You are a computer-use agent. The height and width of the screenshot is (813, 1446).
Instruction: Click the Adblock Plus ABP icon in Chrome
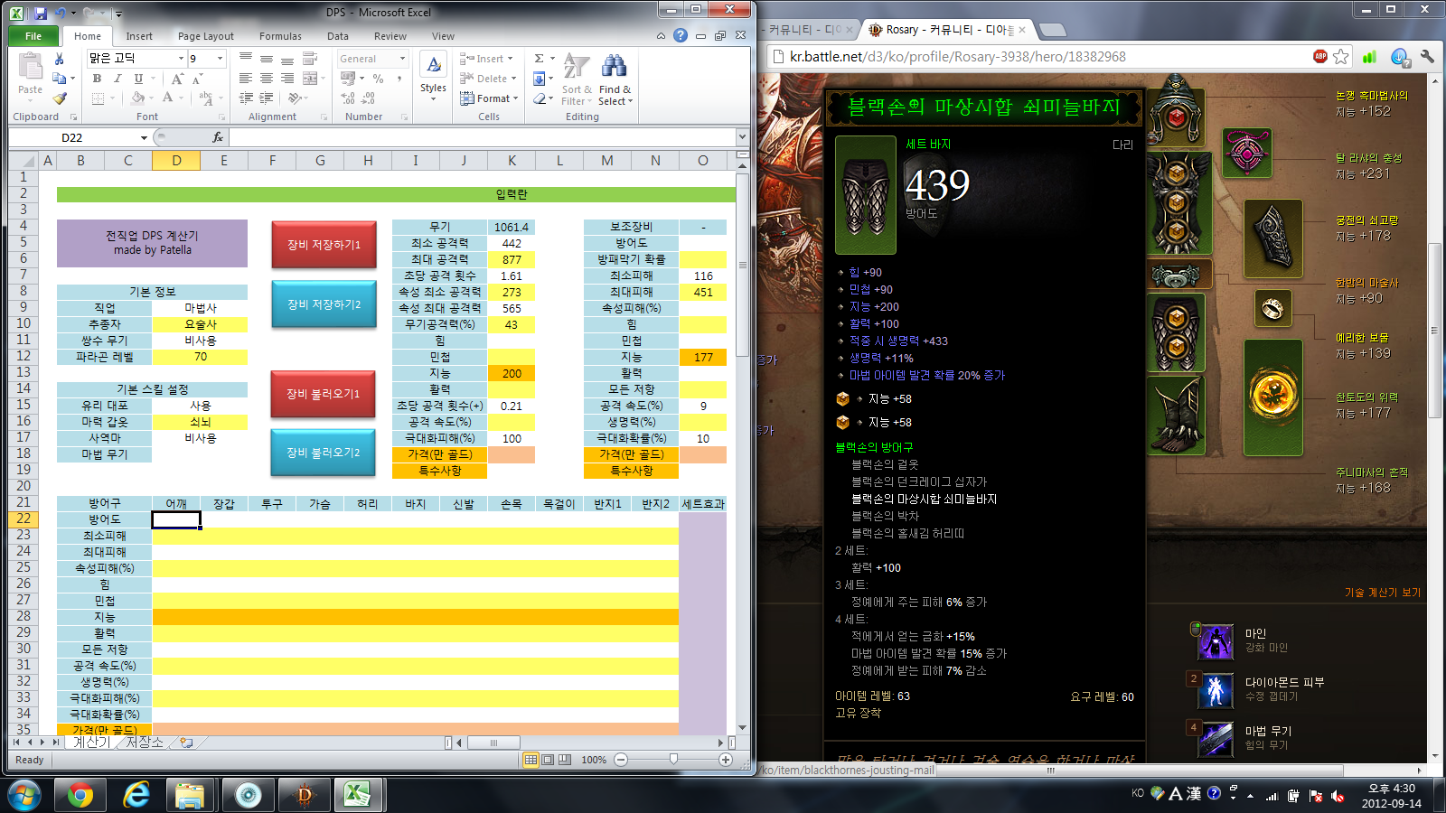pos(1320,56)
